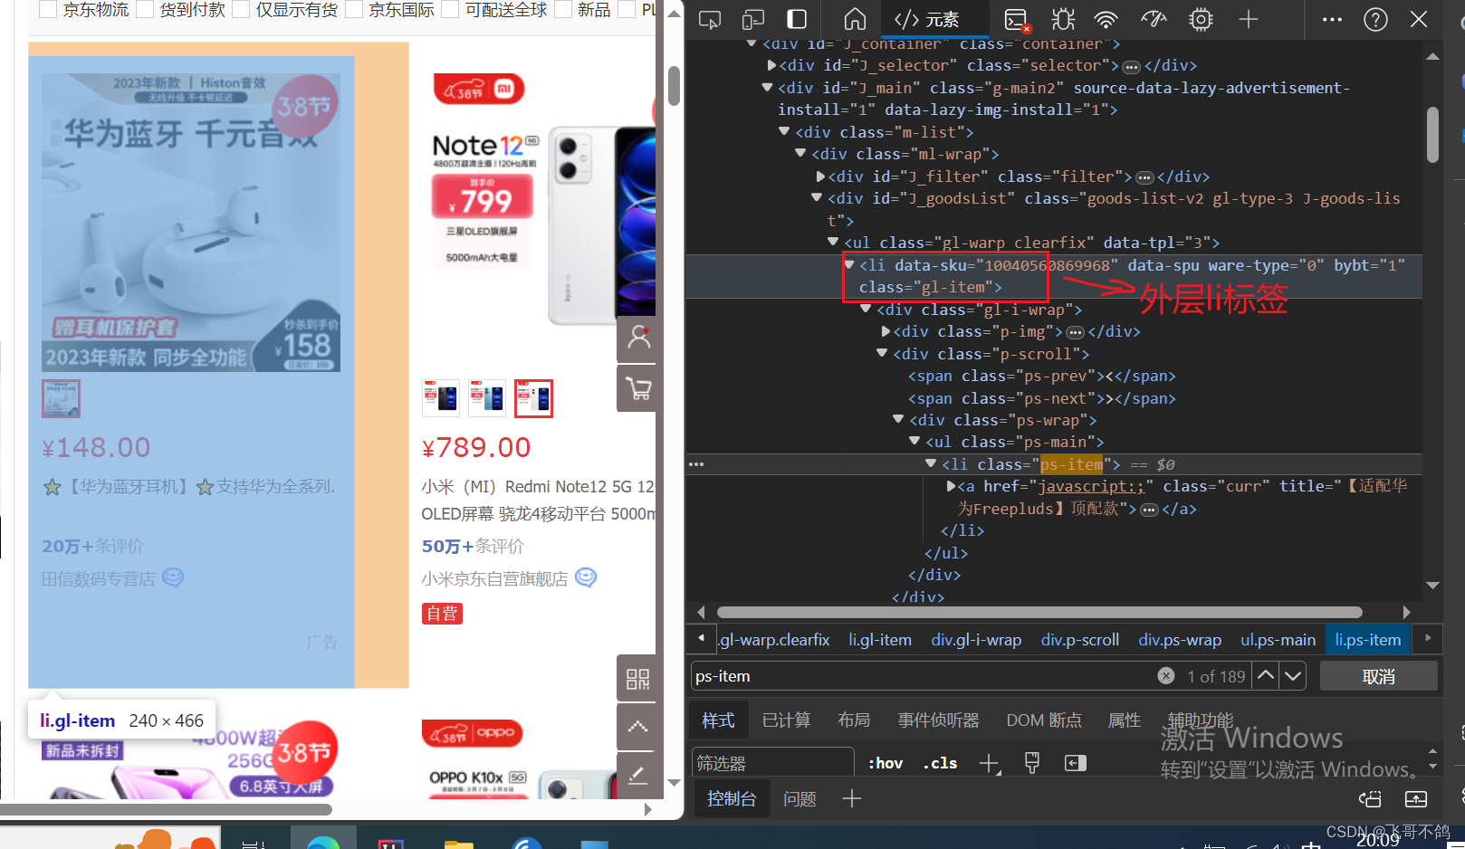Click the user account icon on page sidebar
The width and height of the screenshot is (1465, 849).
639,338
